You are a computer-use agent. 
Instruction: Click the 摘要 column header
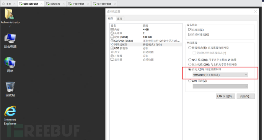146,26
